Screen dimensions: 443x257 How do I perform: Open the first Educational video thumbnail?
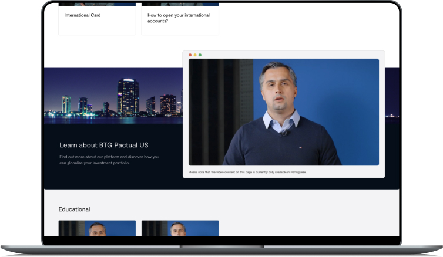pos(97,228)
